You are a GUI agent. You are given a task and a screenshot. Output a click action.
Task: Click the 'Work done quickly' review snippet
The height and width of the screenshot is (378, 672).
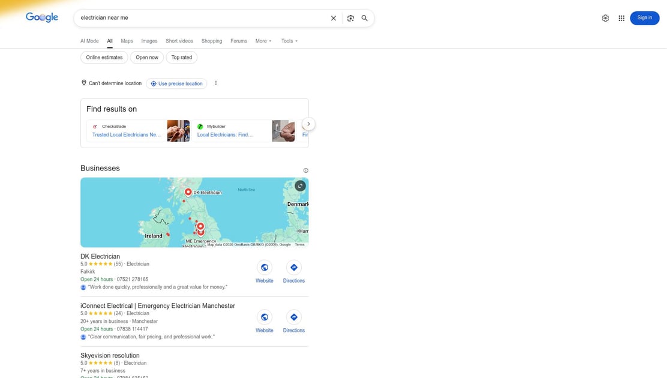click(x=158, y=287)
